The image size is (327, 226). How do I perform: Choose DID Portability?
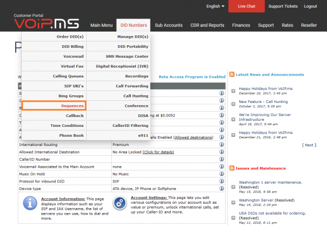point(118,46)
